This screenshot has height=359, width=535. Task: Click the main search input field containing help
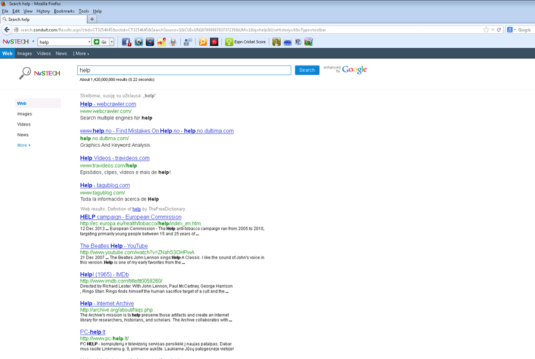tap(184, 70)
